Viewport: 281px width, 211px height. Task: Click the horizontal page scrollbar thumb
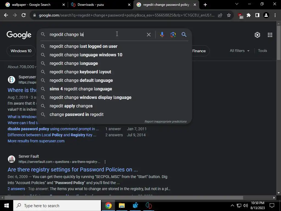[x=124, y=198]
